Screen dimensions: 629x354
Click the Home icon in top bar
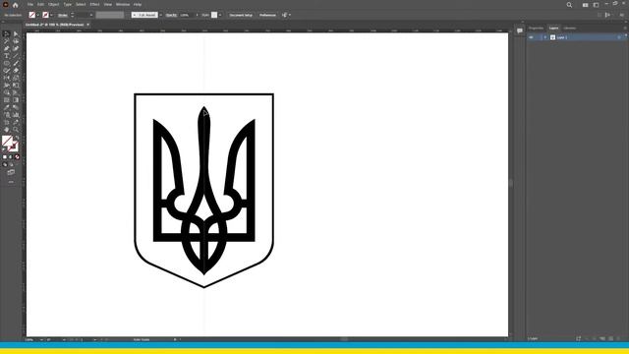point(16,5)
